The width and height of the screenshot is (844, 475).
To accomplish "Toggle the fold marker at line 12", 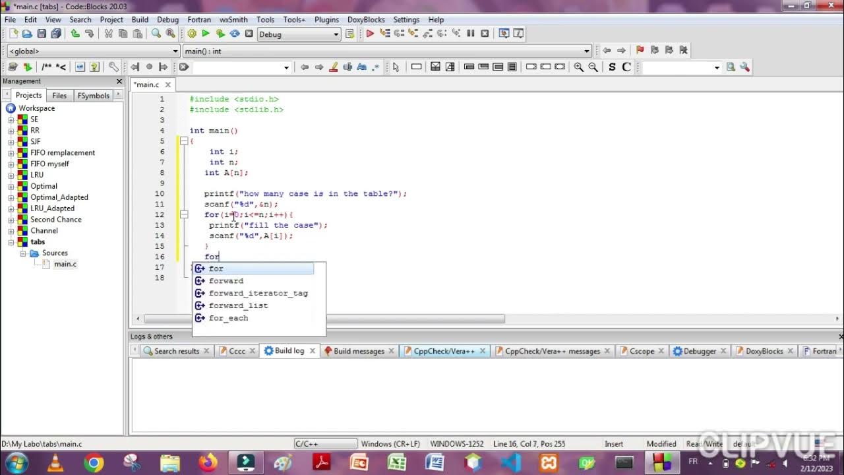I will click(184, 215).
